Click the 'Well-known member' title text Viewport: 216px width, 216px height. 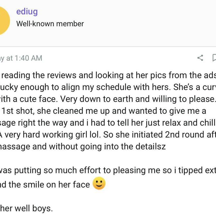pos(50,24)
